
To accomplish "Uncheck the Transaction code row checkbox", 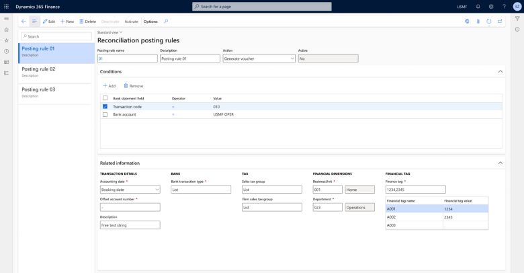I will tap(105, 106).
